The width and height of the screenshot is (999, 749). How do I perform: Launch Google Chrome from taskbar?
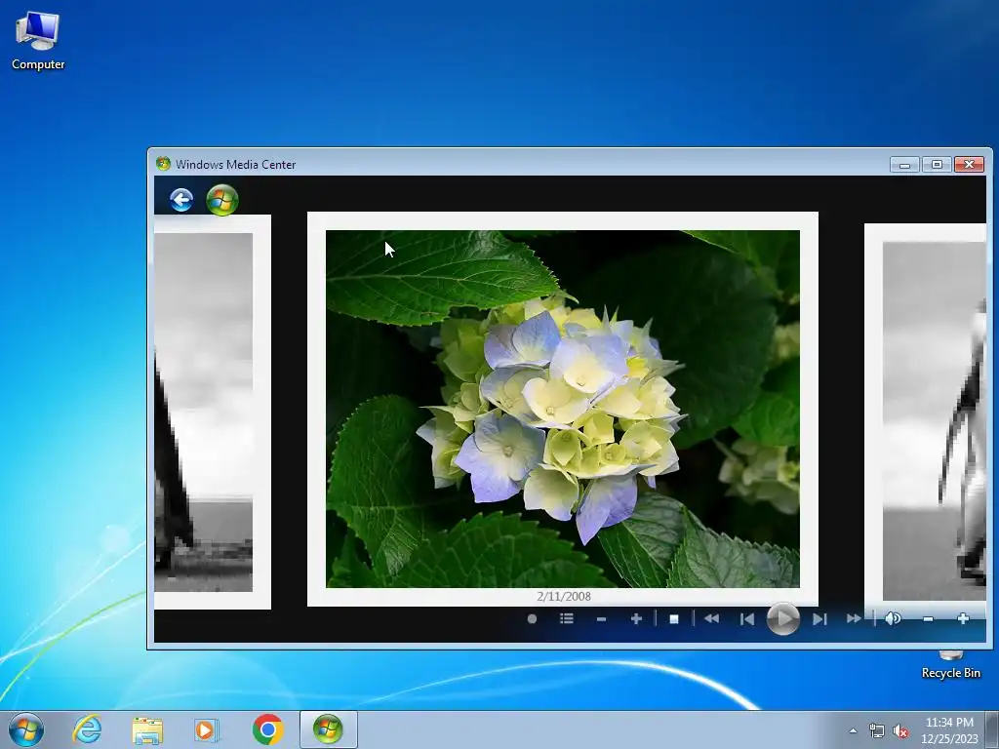click(268, 729)
